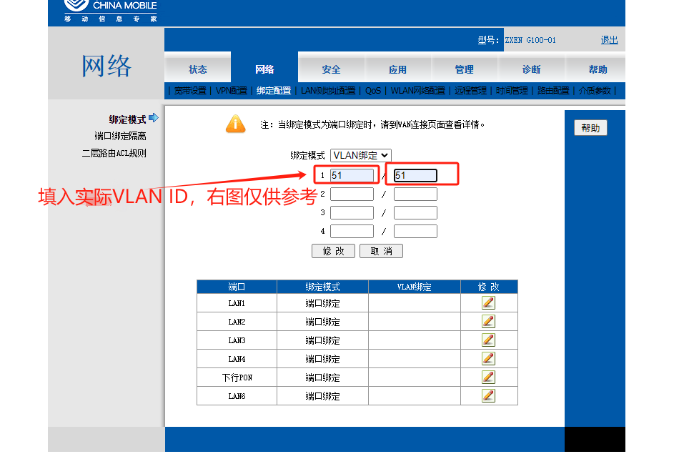Click the edit pencil icon for LAN2
Viewport: 684px width, 469px height.
(488, 322)
